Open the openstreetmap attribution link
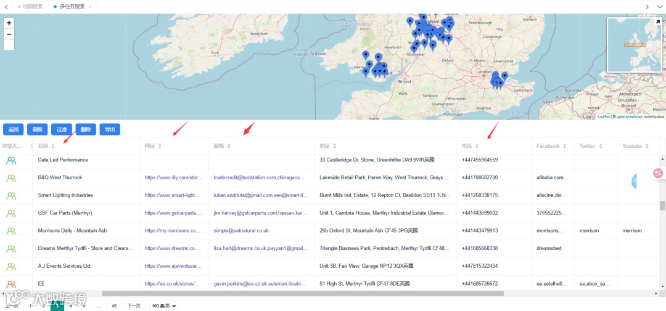The width and height of the screenshot is (666, 311). coord(630,116)
